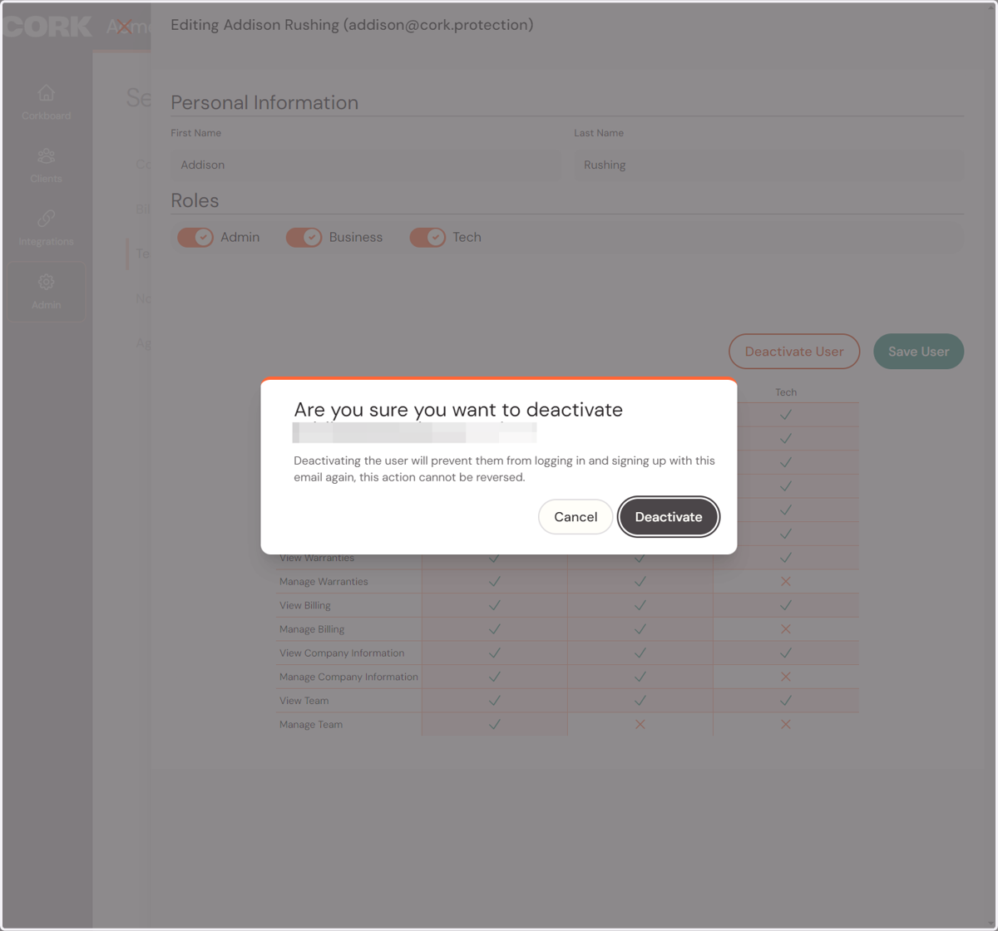Click the First Name field containing Addison
Viewport: 998px width, 931px height.
366,165
